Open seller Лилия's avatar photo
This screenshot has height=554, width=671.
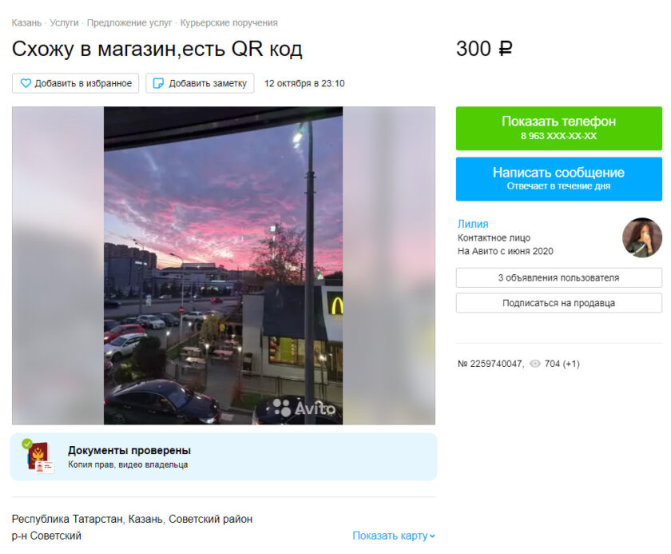[x=642, y=237]
